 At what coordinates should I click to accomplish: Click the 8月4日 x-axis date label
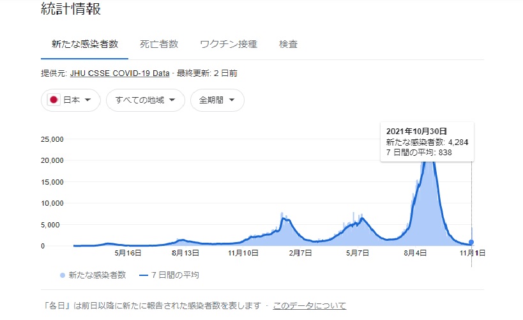pos(416,254)
